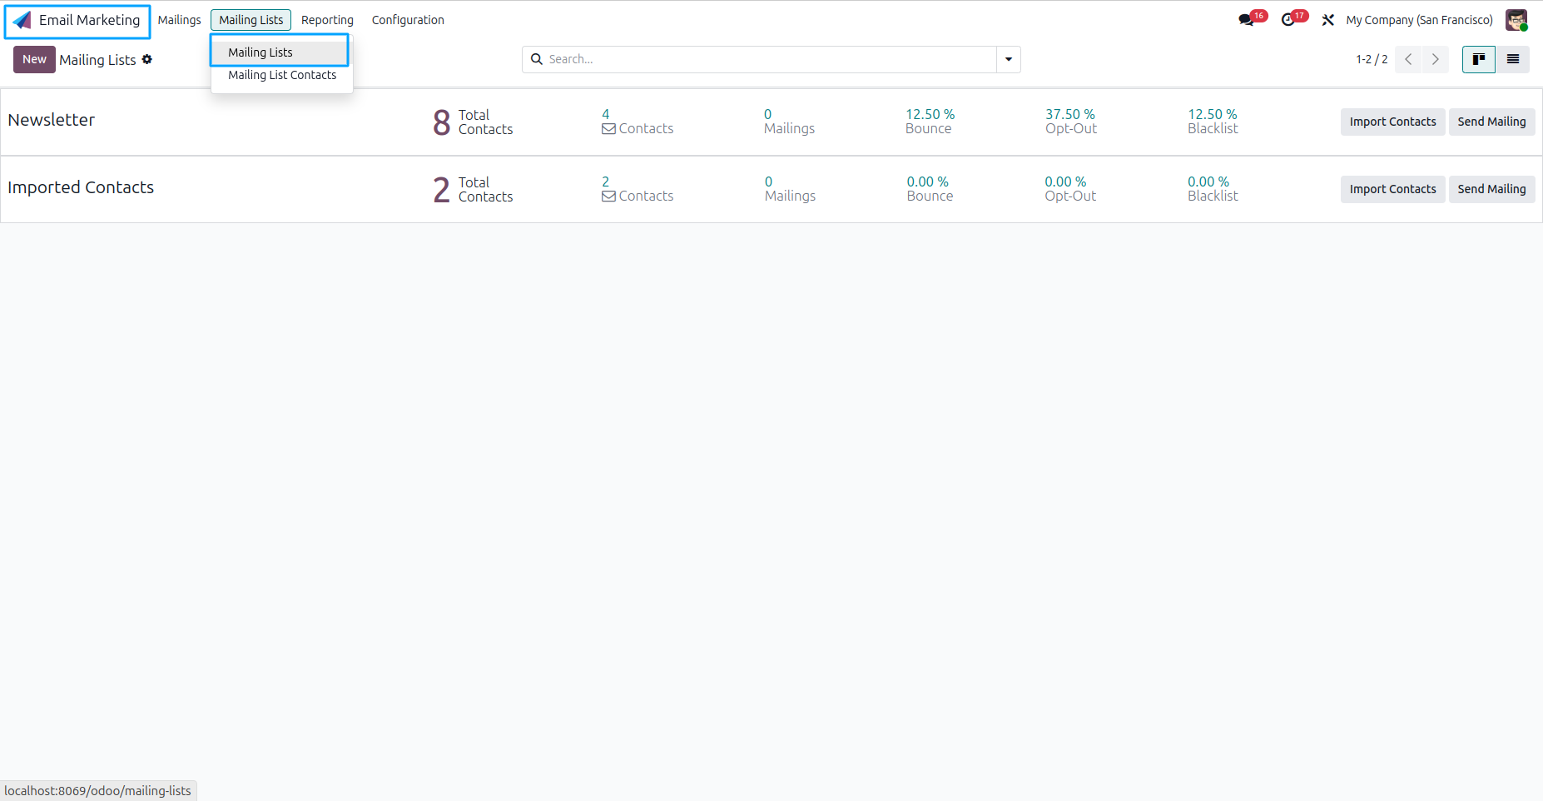Viewport: 1543px width, 801px height.
Task: Click the 1-2 / 2 pager counter
Action: [x=1372, y=59]
